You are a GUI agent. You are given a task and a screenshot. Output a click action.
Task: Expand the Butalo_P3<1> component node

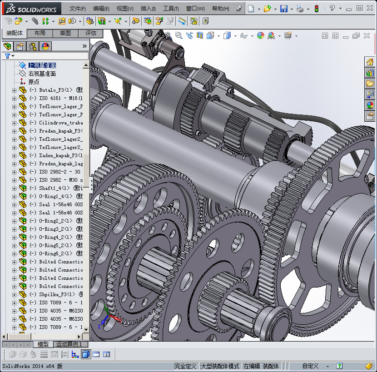[x=14, y=90]
